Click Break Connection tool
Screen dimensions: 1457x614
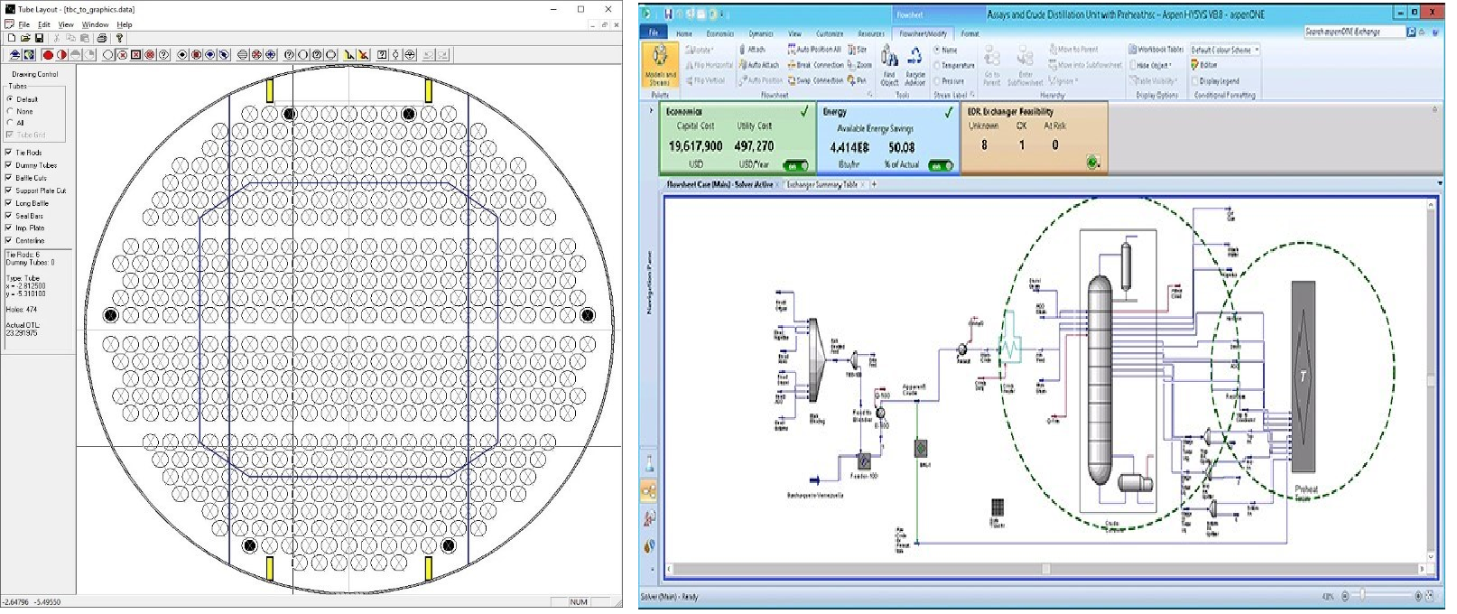click(x=815, y=65)
